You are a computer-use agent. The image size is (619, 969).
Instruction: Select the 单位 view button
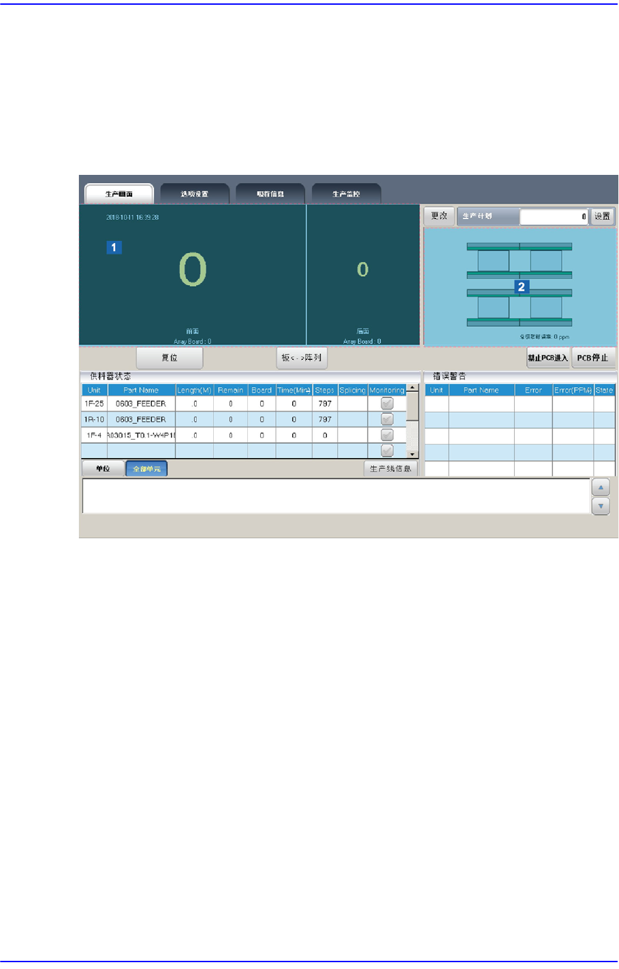coord(103,469)
